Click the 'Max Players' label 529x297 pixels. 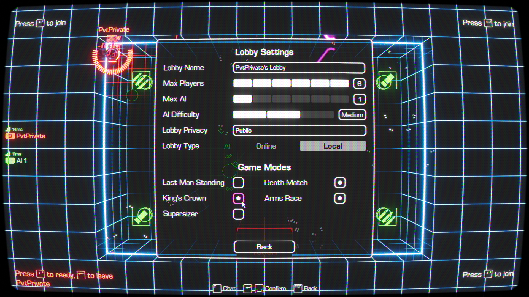[183, 83]
